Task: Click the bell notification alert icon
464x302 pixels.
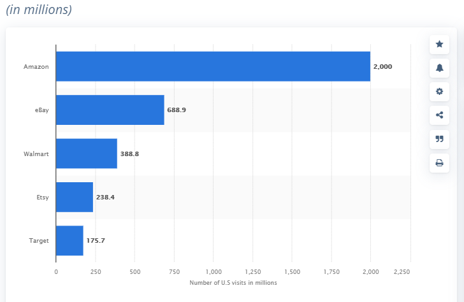Action: tap(439, 68)
